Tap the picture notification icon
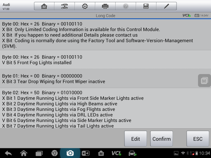Image resolution: width=211 pixels, height=158 pixels. (x=176, y=153)
